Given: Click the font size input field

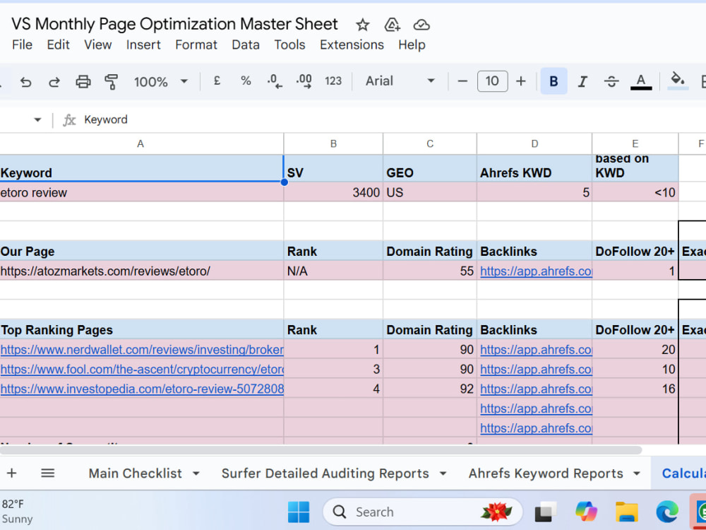Looking at the screenshot, I should [x=492, y=81].
